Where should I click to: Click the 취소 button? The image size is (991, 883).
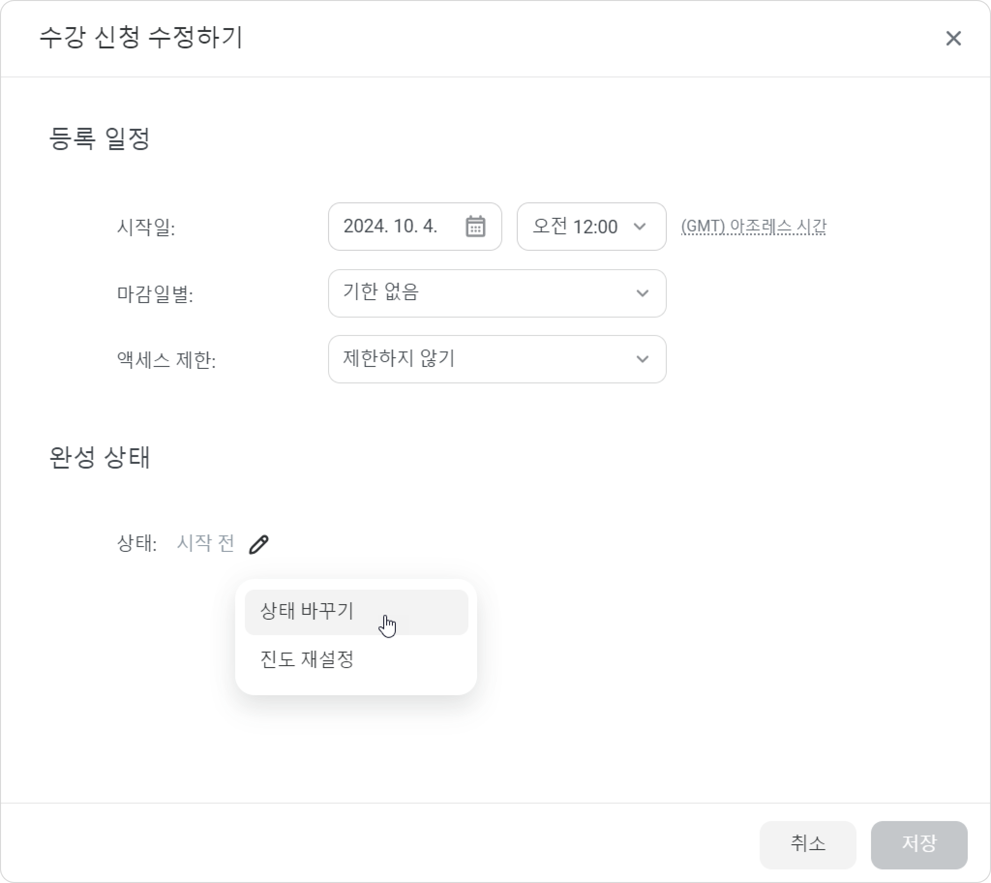[808, 844]
